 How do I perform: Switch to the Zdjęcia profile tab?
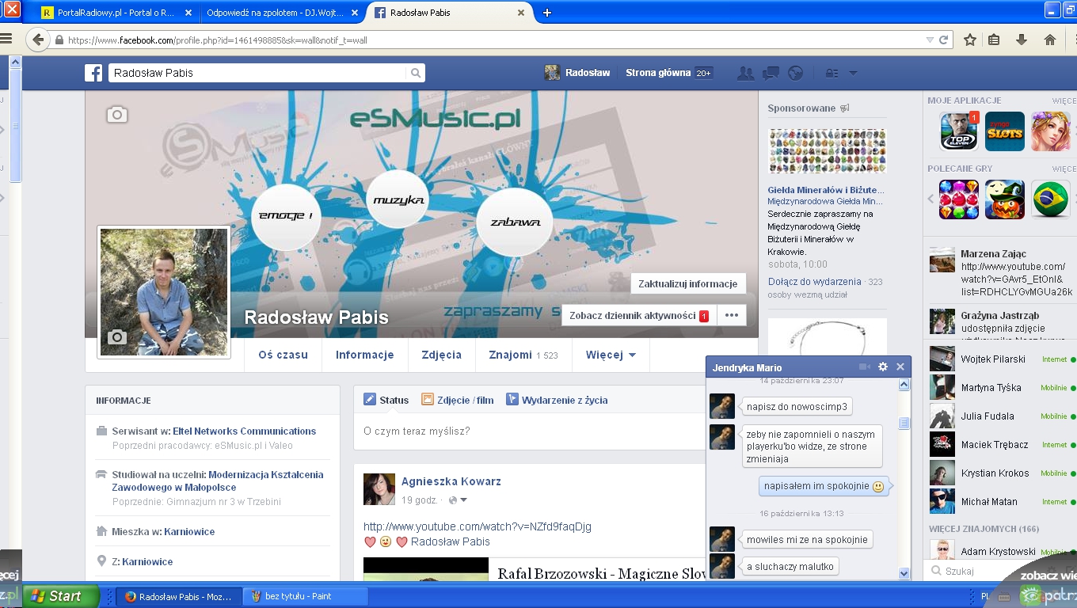442,355
